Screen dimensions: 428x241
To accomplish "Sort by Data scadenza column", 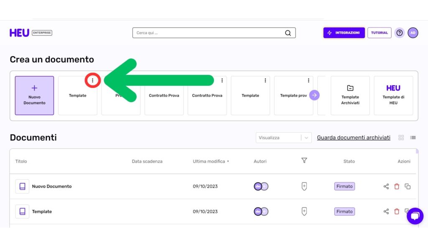I will pos(147,161).
